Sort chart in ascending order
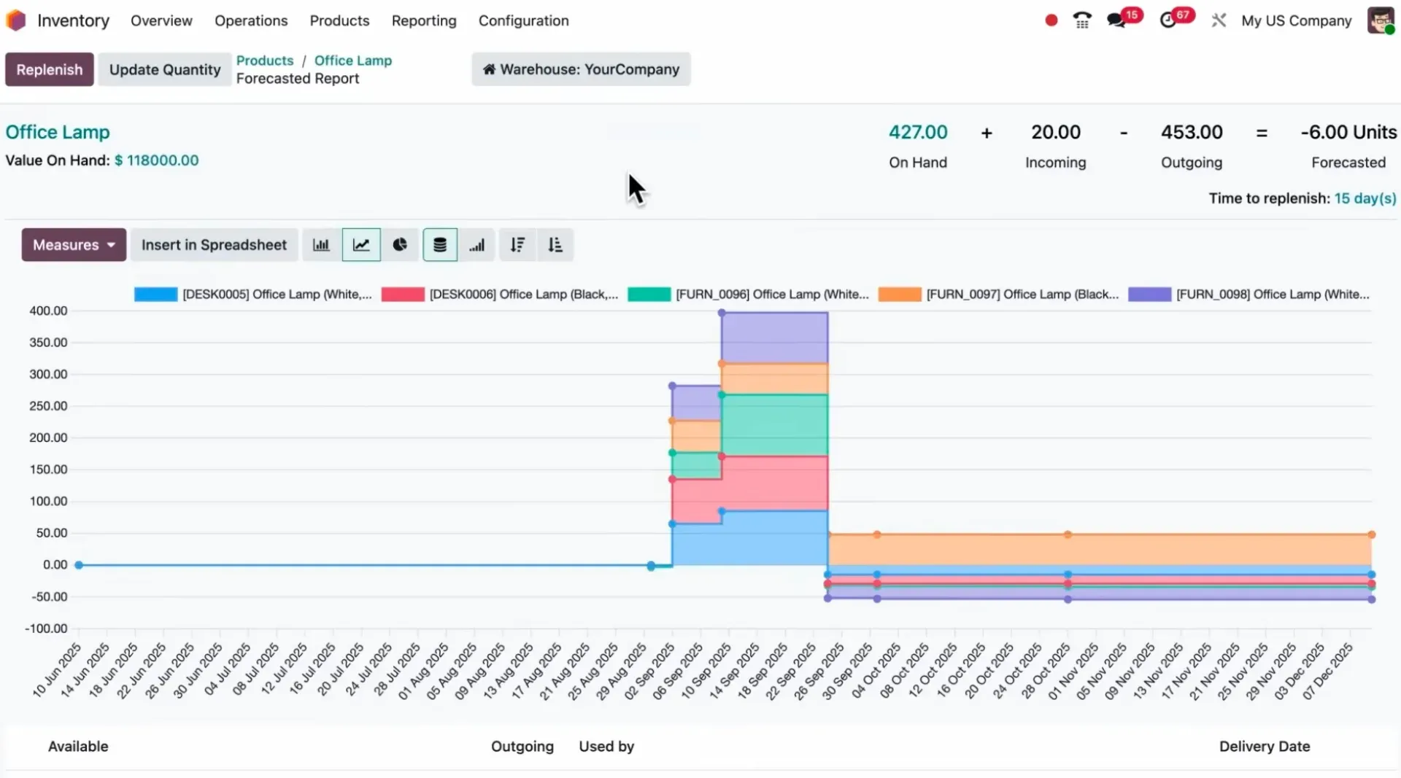The width and height of the screenshot is (1401, 778). click(555, 245)
